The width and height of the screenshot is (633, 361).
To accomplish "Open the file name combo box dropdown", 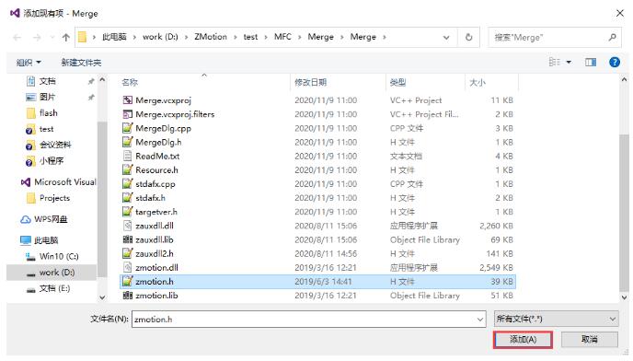I will pyautogui.click(x=480, y=320).
